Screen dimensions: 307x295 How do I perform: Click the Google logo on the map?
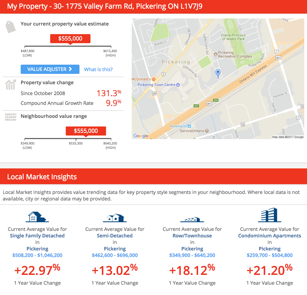[x=141, y=136]
